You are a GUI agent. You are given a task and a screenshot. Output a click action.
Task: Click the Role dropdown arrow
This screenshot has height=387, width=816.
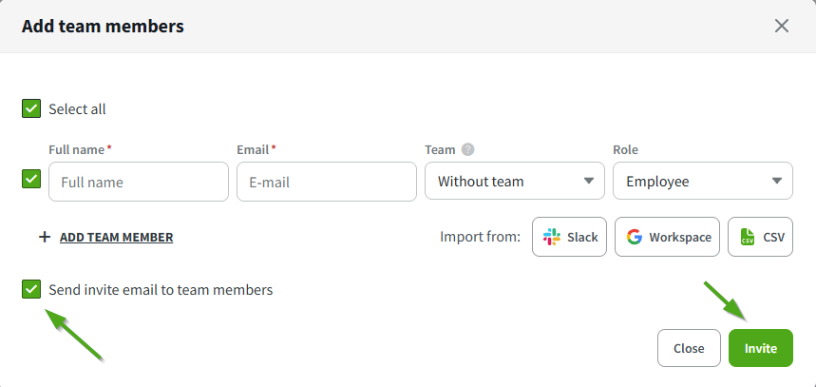(776, 181)
